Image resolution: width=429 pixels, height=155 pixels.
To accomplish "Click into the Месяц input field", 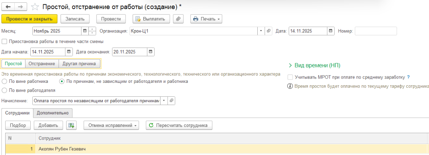I will click(x=57, y=31).
